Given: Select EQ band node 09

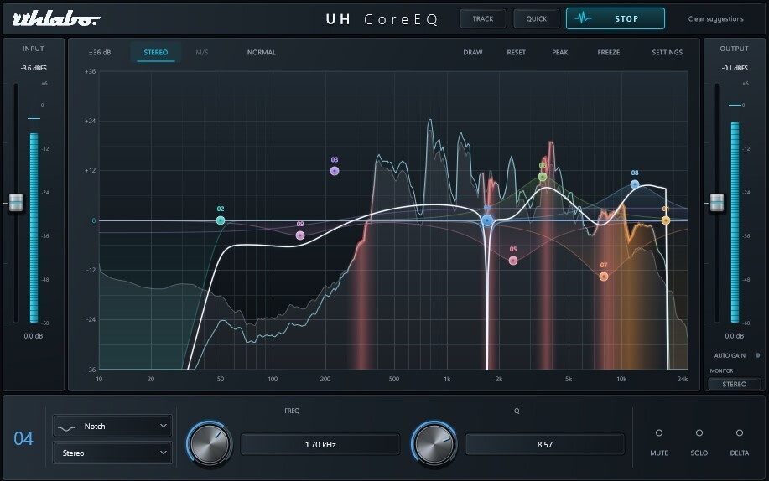Looking at the screenshot, I should click(300, 235).
